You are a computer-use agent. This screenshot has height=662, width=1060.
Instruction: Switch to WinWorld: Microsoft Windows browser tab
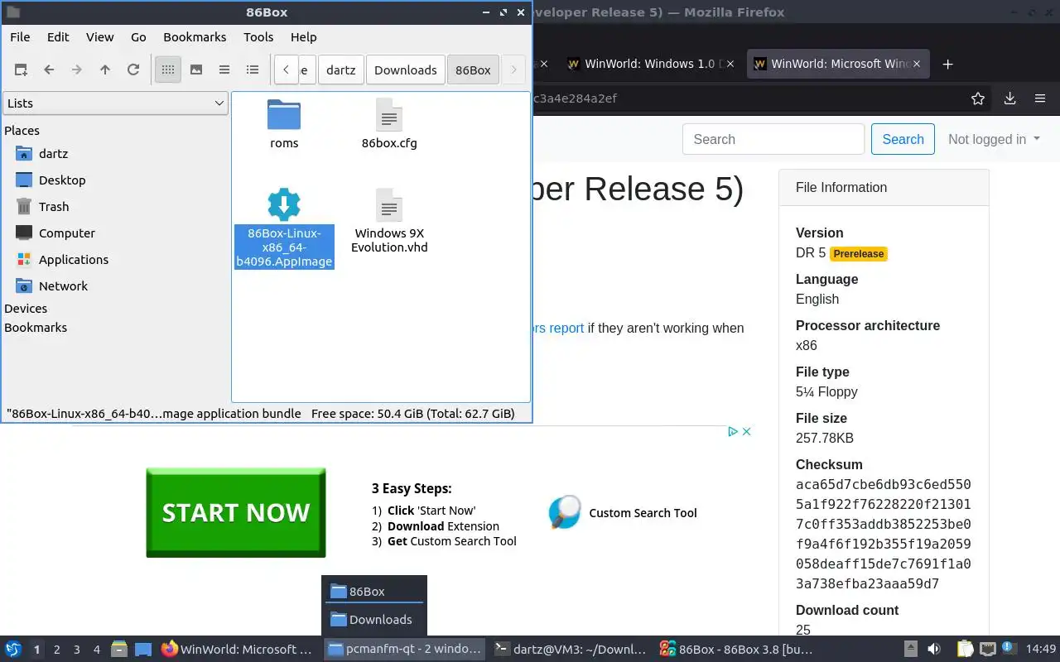click(837, 64)
